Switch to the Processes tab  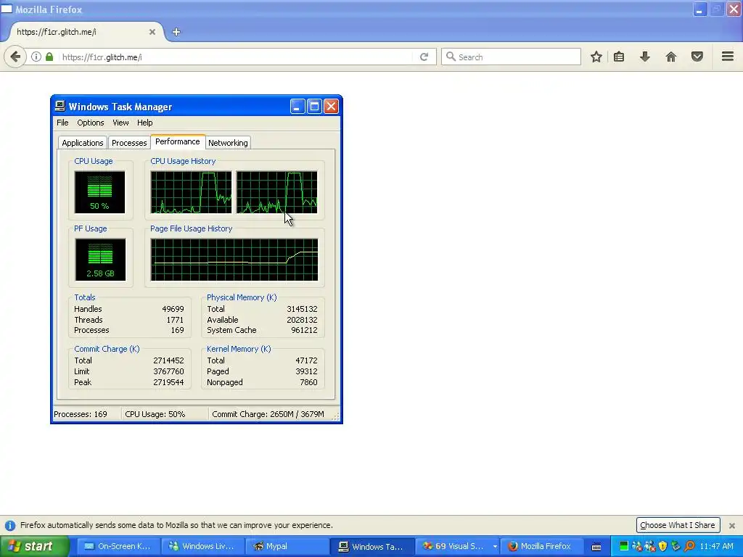pos(129,143)
